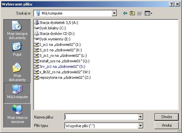Close the Wybieranie pliku dialog
182x133 pixels.
click(x=177, y=4)
